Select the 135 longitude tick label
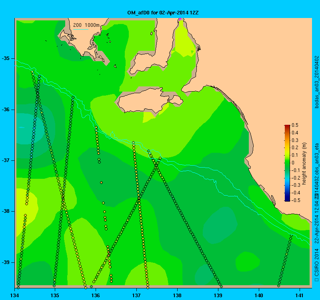The width and height of the screenshot is (320, 300). click(55, 296)
